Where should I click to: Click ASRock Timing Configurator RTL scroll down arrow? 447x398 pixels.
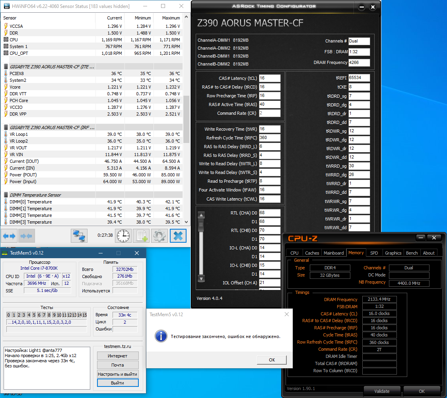point(201,279)
